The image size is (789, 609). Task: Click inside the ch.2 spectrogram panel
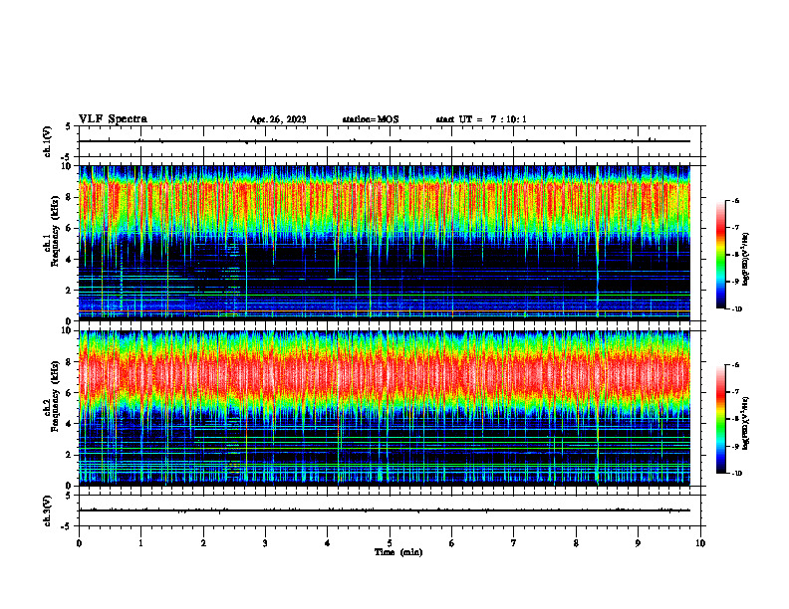coord(385,408)
